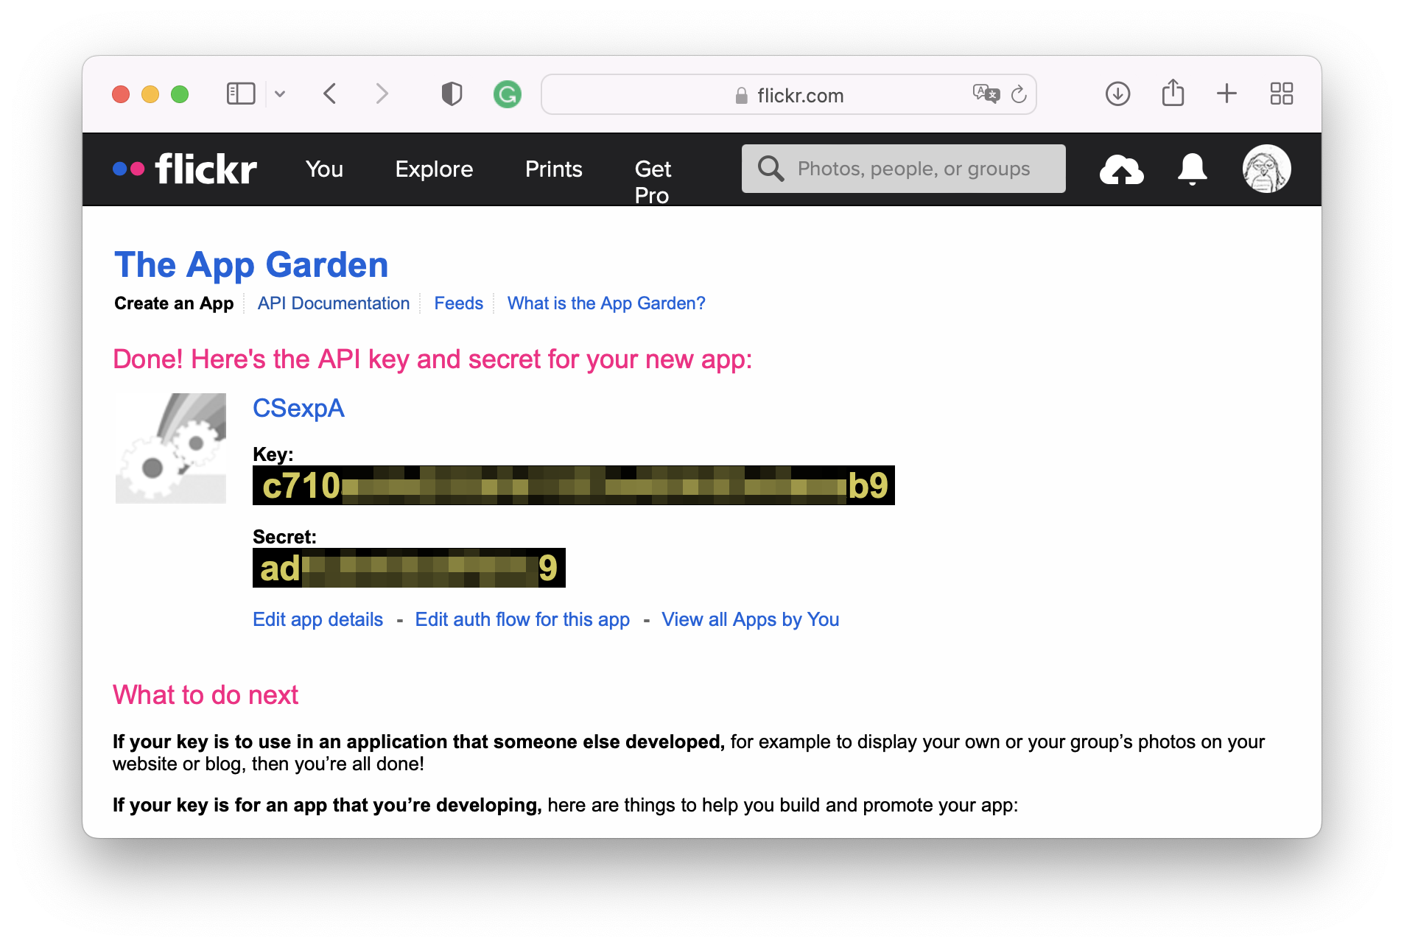
Task: Click the blurred API Key value
Action: pos(573,485)
